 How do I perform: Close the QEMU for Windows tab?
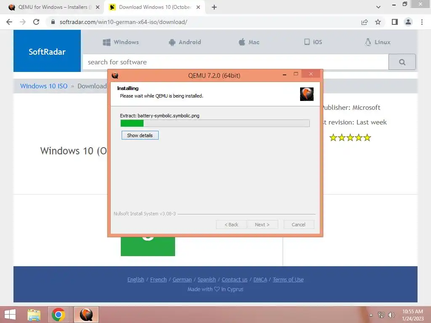pos(98,7)
